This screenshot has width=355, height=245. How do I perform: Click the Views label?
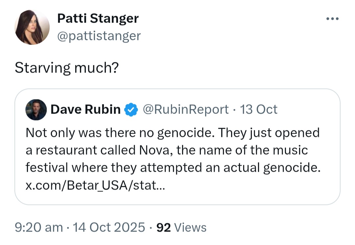[190, 228]
